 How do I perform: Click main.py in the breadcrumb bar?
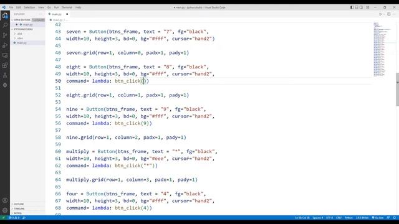[57, 20]
